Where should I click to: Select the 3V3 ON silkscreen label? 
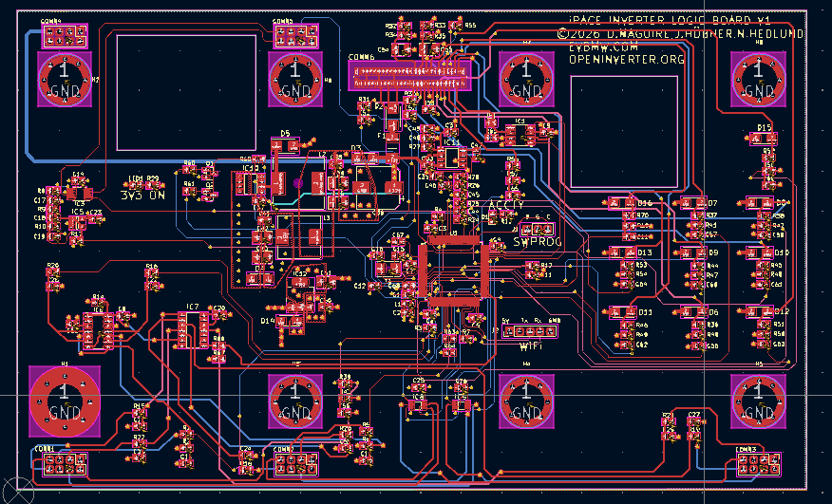142,195
